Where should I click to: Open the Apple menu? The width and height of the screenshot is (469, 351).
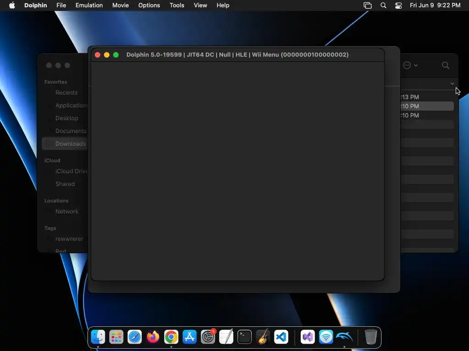[12, 5]
